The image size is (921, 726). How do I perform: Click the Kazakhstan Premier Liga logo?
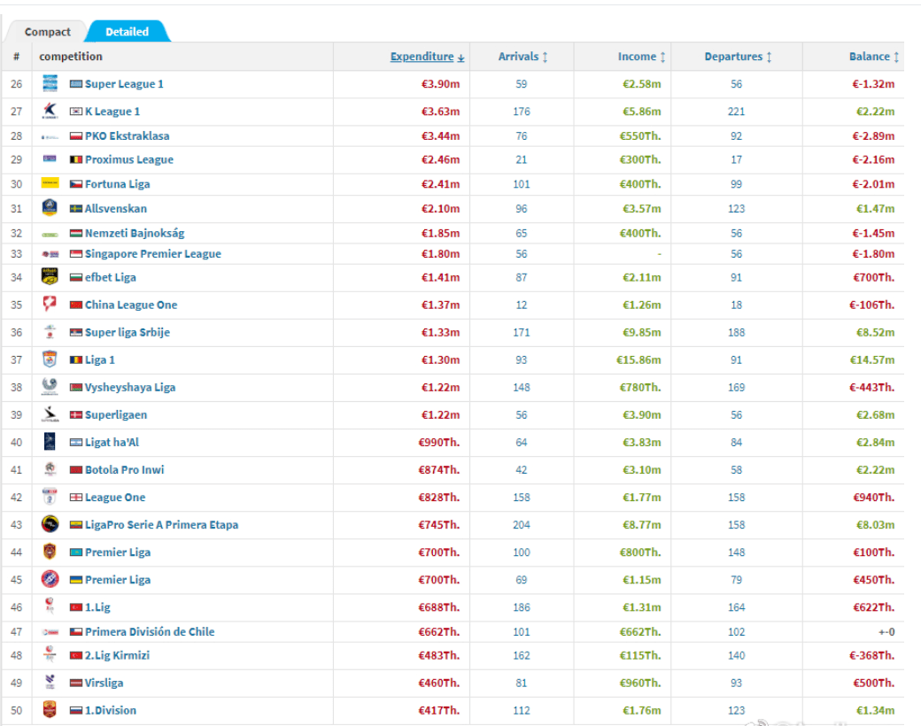pyautogui.click(x=50, y=552)
